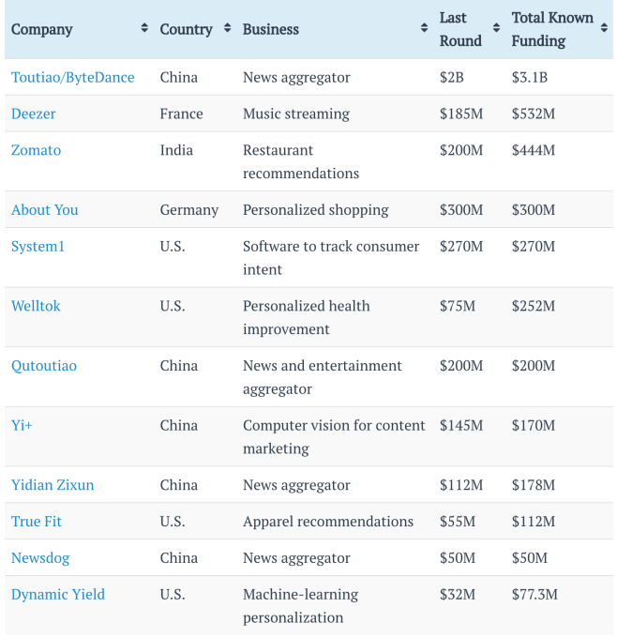
Task: Click the Zomato link
Action: pos(37,150)
